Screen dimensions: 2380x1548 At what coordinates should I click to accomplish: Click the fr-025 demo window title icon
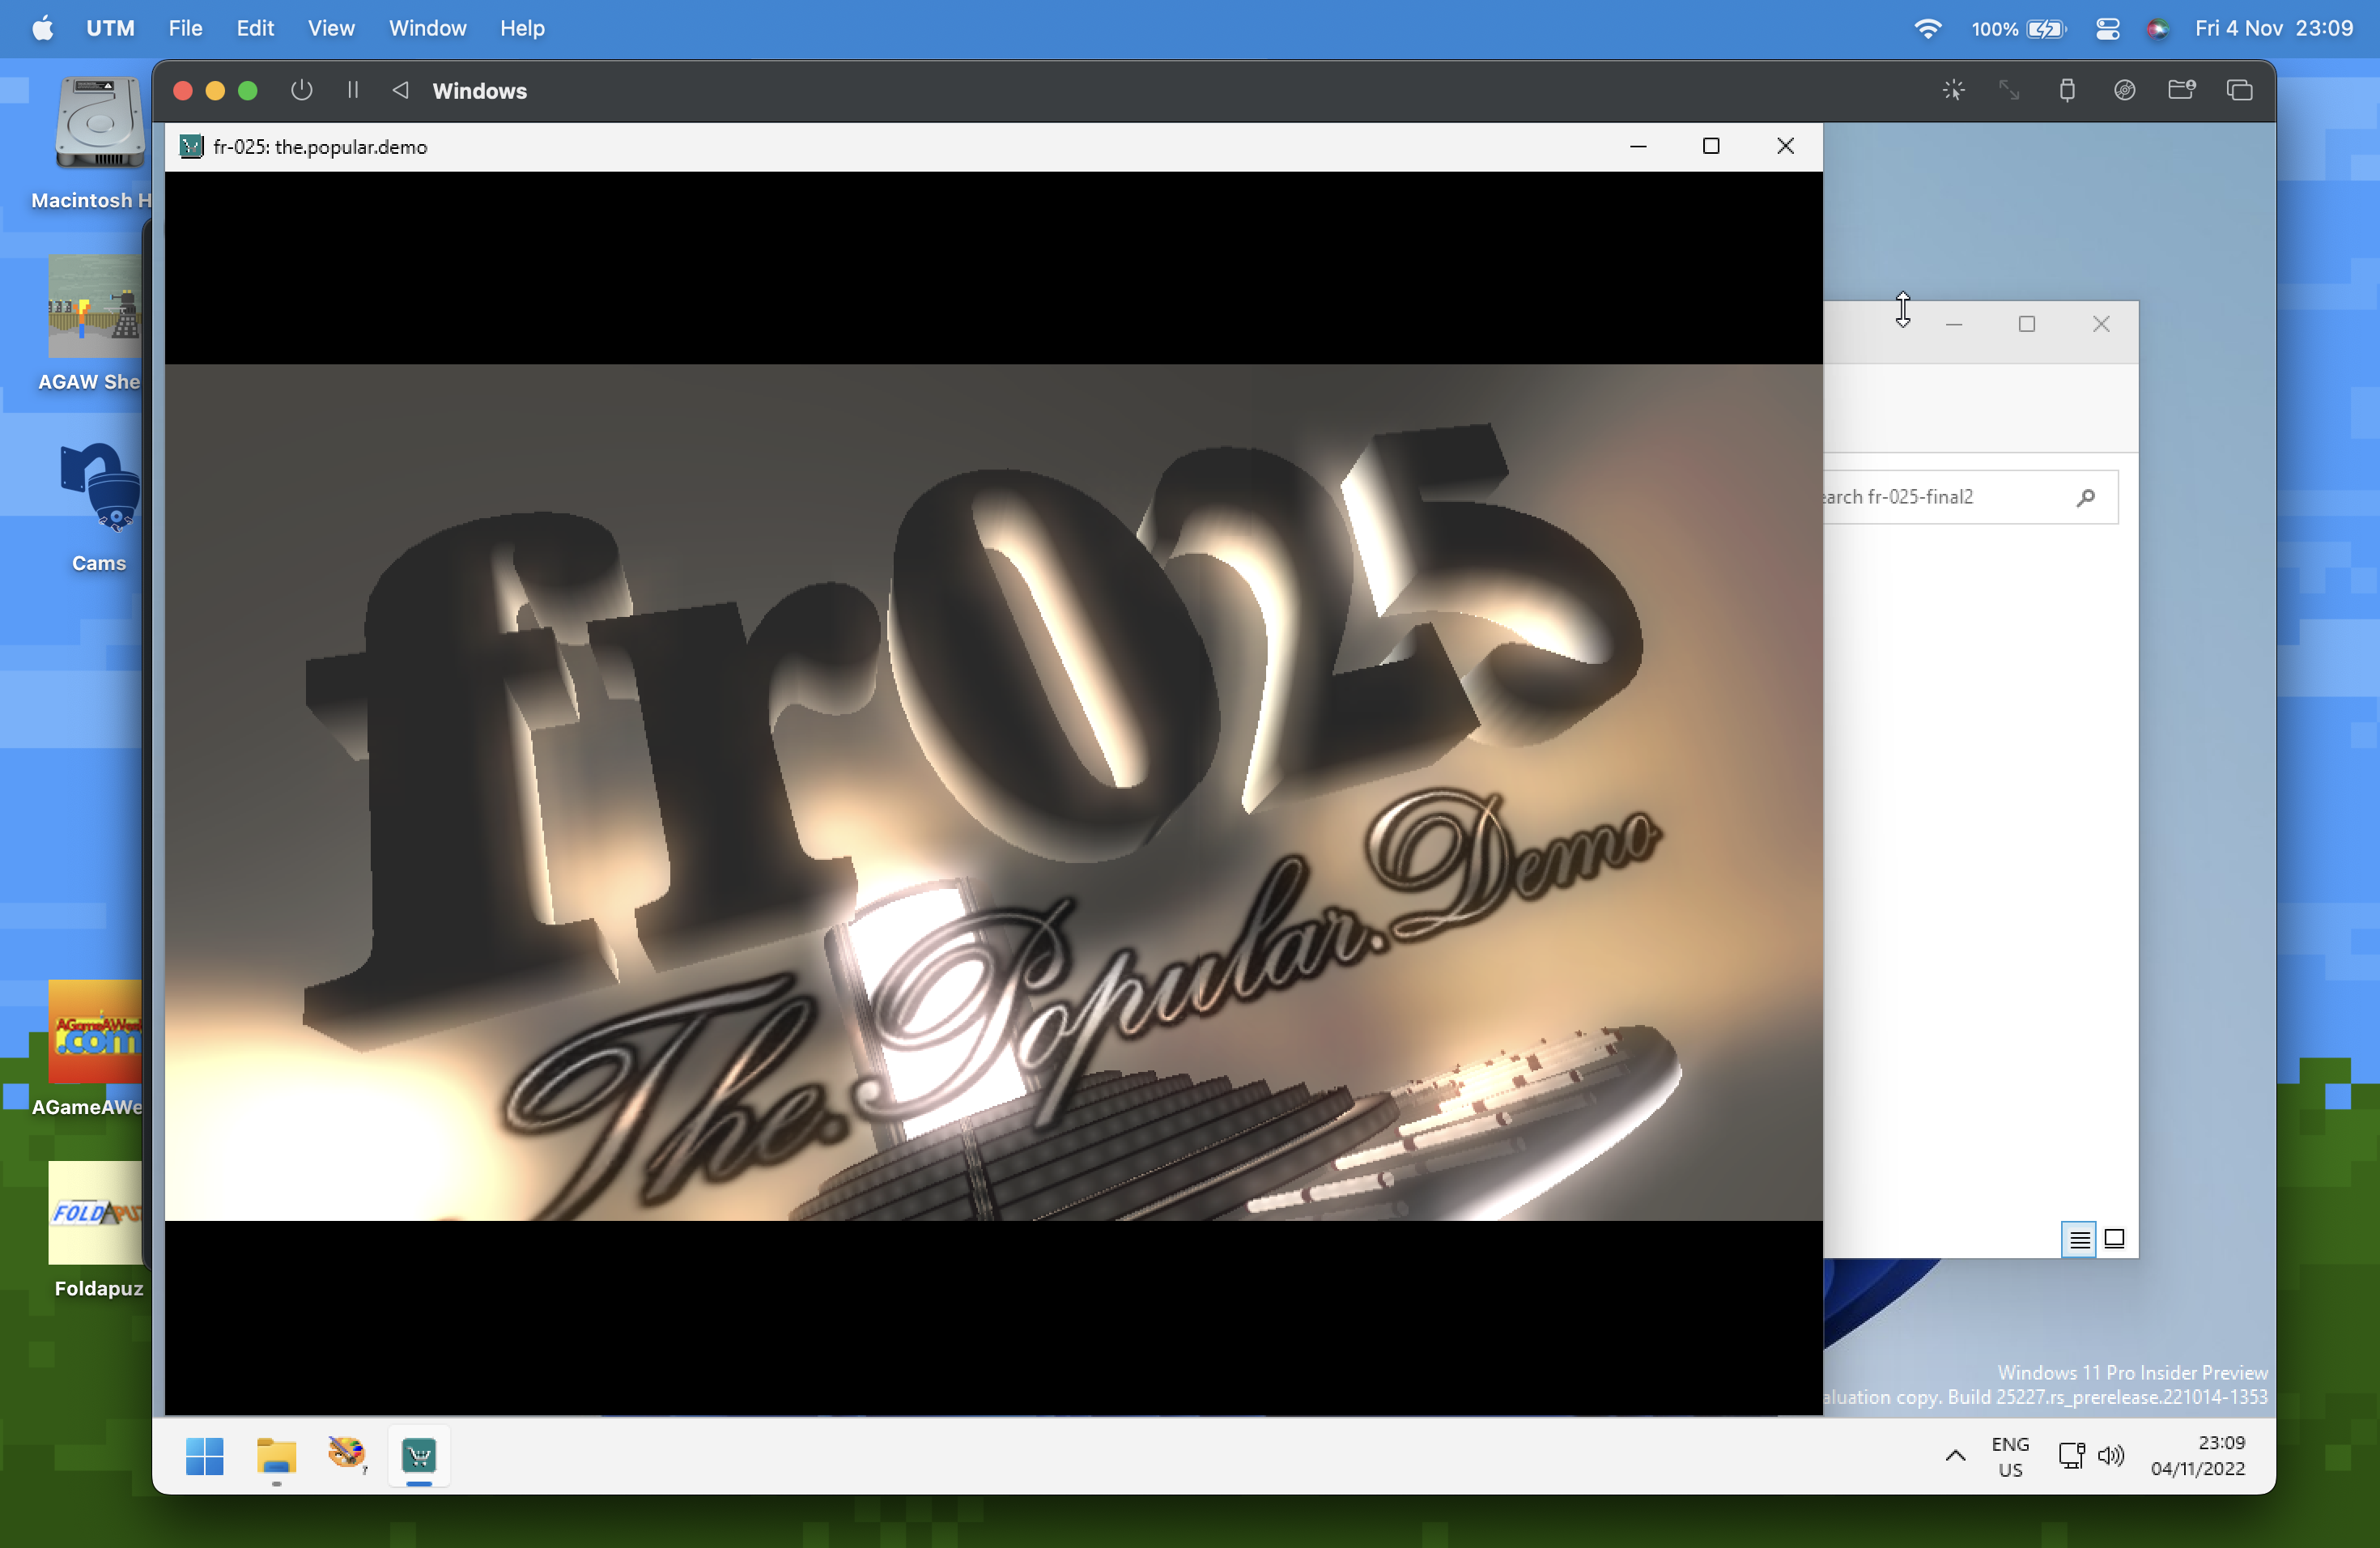(x=190, y=147)
